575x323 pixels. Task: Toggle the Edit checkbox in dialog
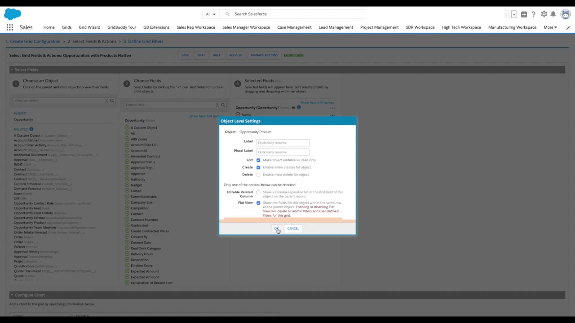258,160
